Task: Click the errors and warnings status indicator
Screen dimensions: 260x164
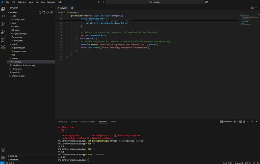Action: pos(10,163)
